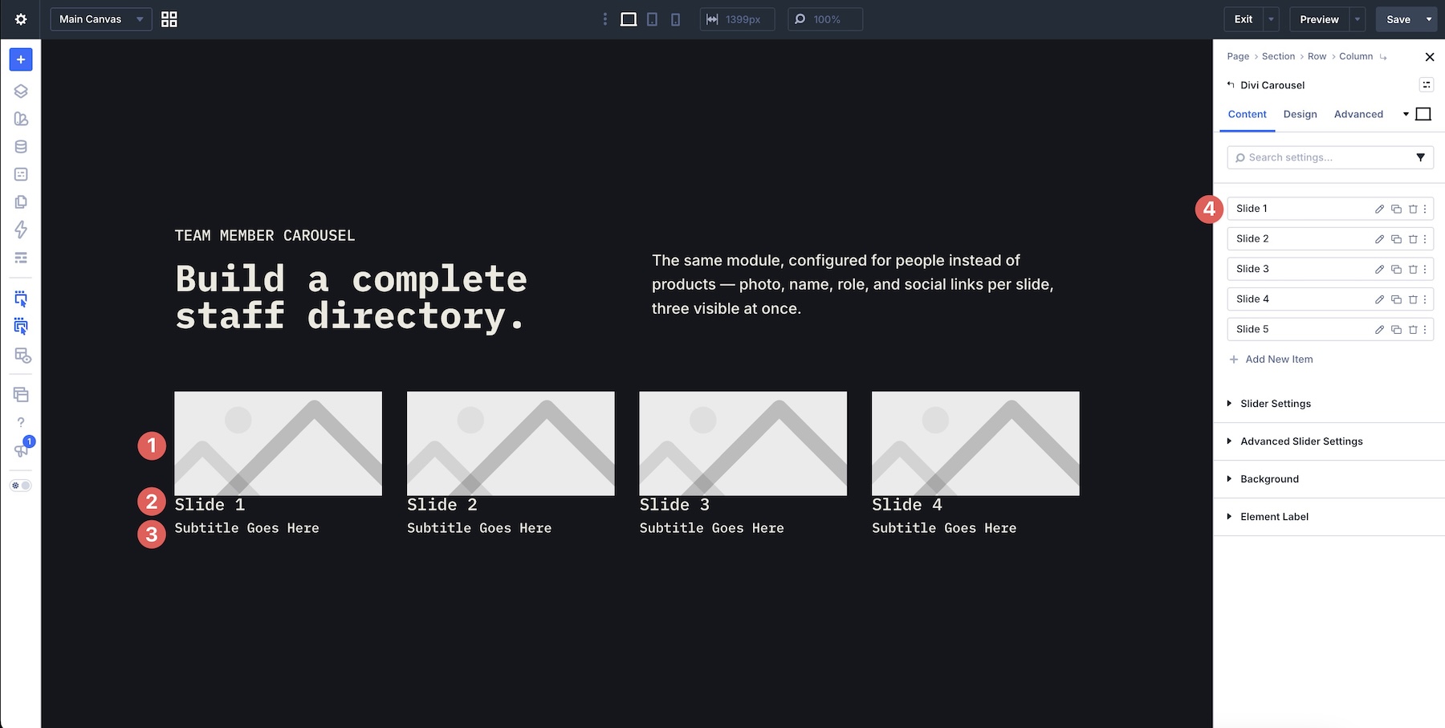The image size is (1445, 728).
Task: Open the database variables icon
Action: tap(21, 147)
